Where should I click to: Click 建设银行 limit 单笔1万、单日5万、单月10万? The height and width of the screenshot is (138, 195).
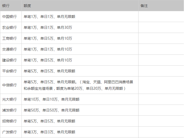(48, 60)
